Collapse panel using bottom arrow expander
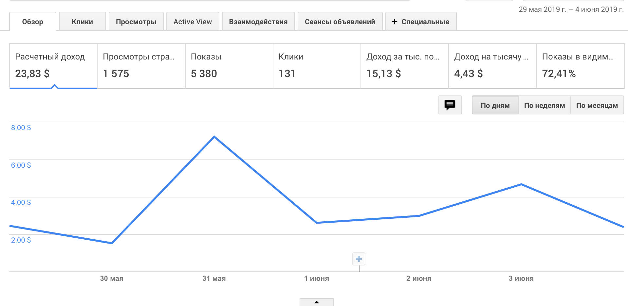Image resolution: width=628 pixels, height=306 pixels. [x=316, y=302]
